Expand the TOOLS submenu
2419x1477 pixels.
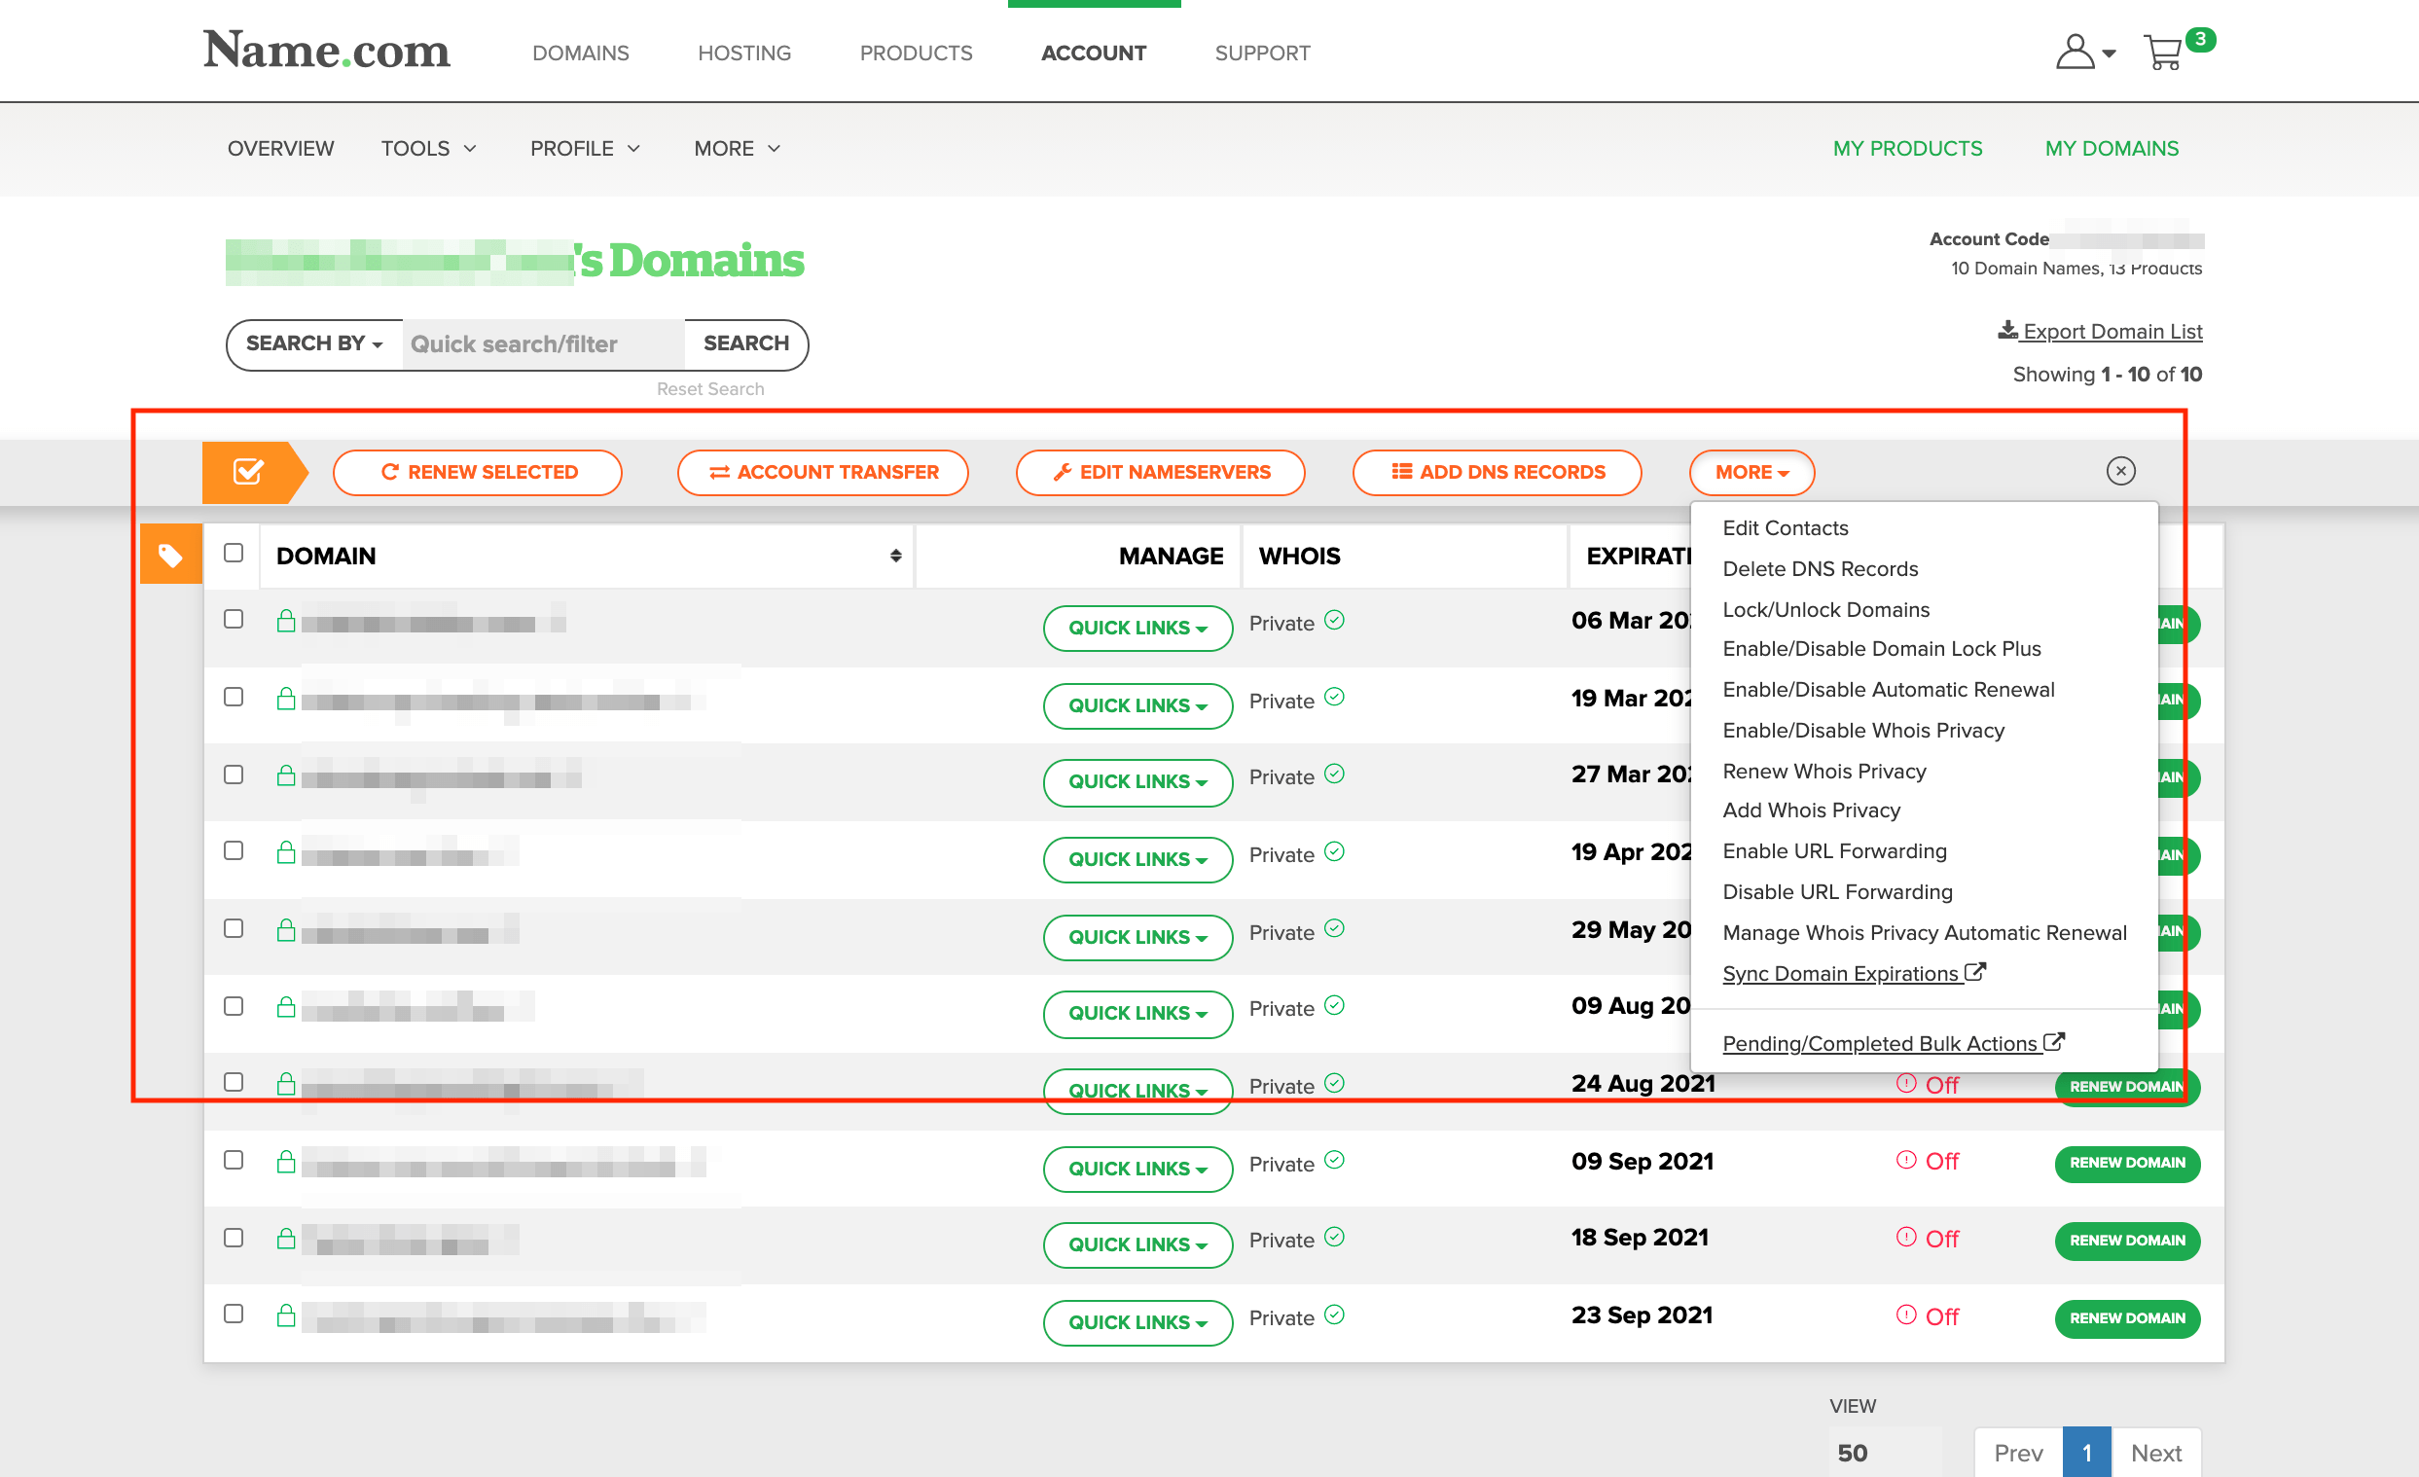pyautogui.click(x=429, y=148)
